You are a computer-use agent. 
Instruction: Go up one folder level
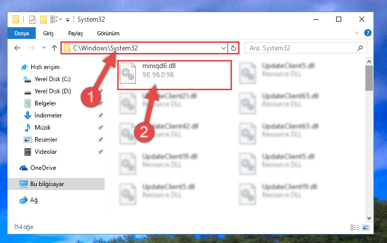(x=54, y=48)
